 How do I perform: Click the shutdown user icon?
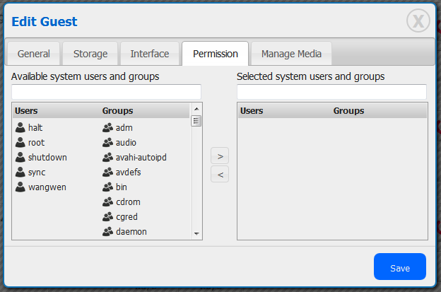pos(20,158)
